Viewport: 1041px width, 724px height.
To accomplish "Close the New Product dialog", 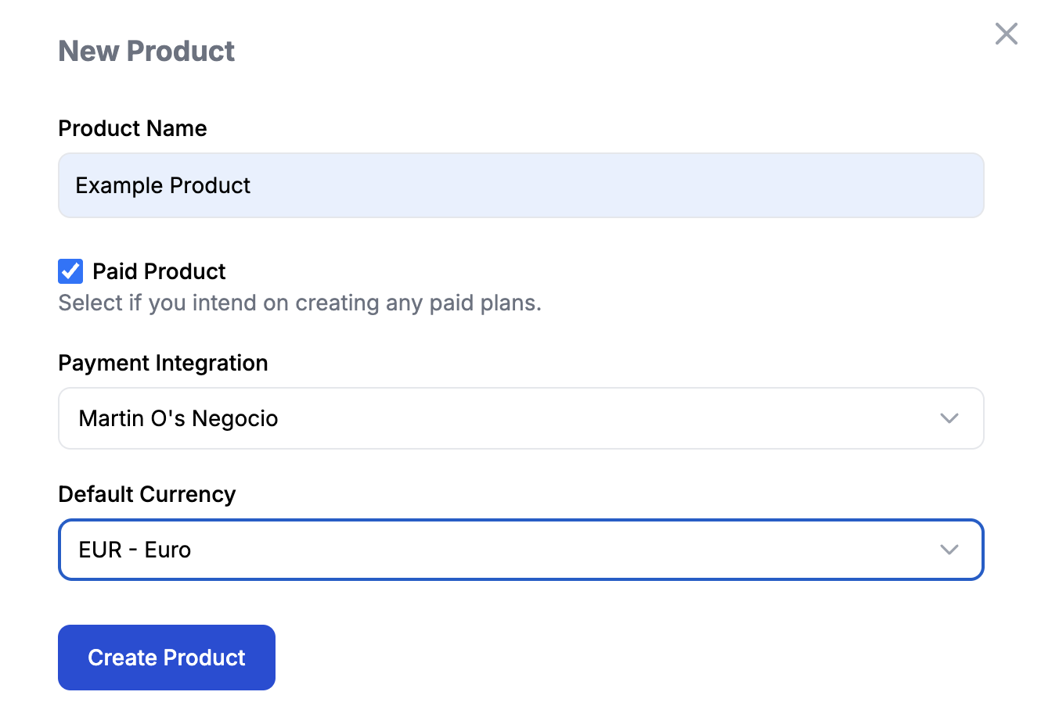I will 1006,34.
